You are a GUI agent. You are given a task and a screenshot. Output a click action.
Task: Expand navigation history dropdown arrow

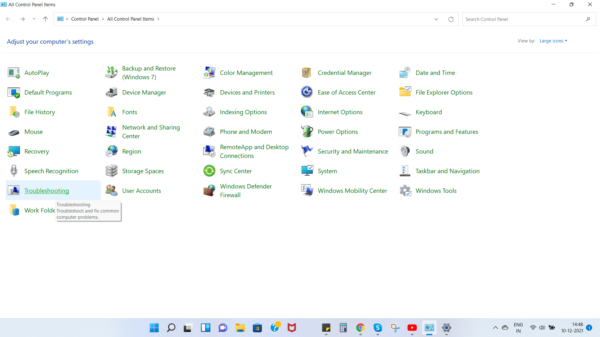pos(34,19)
